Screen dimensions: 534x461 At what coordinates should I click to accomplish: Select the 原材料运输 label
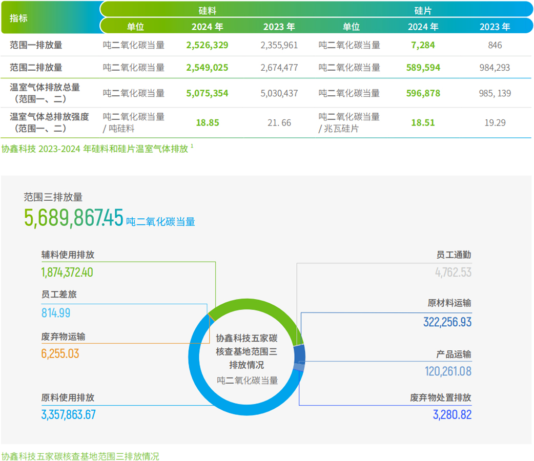click(x=449, y=303)
